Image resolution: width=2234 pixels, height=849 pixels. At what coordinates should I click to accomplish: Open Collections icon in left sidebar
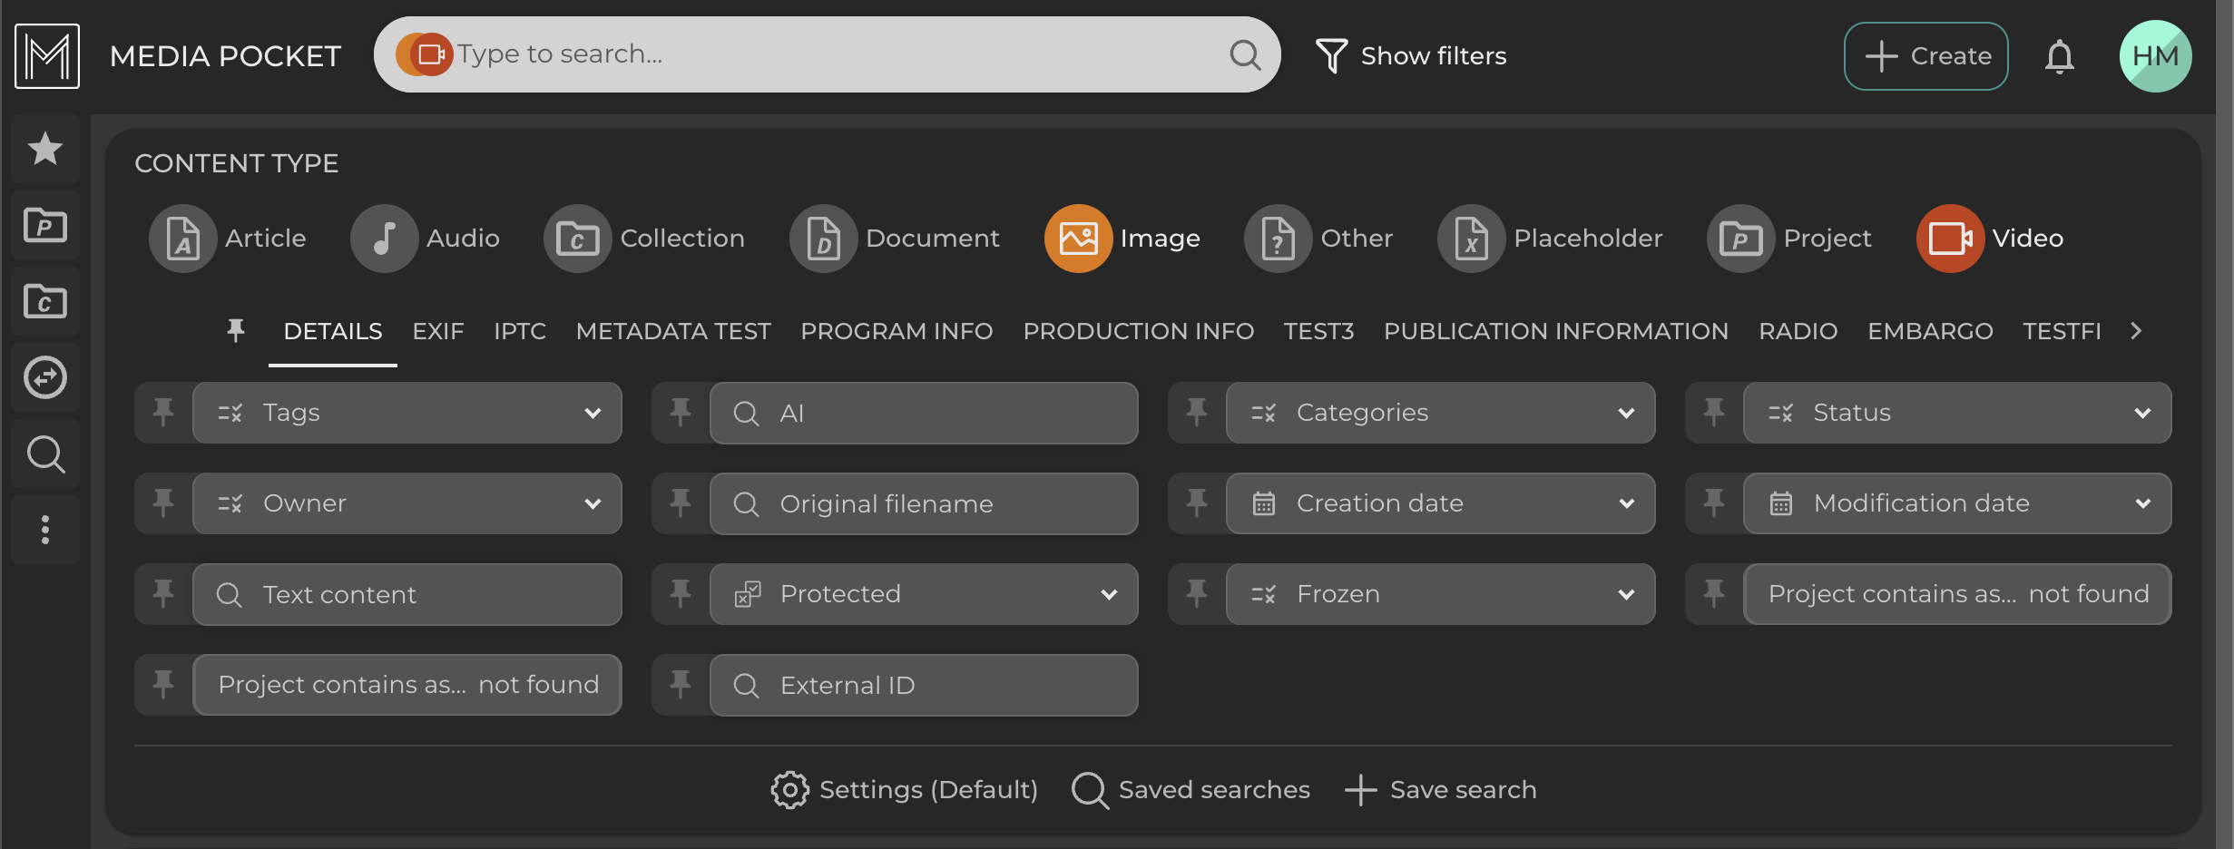[x=45, y=301]
